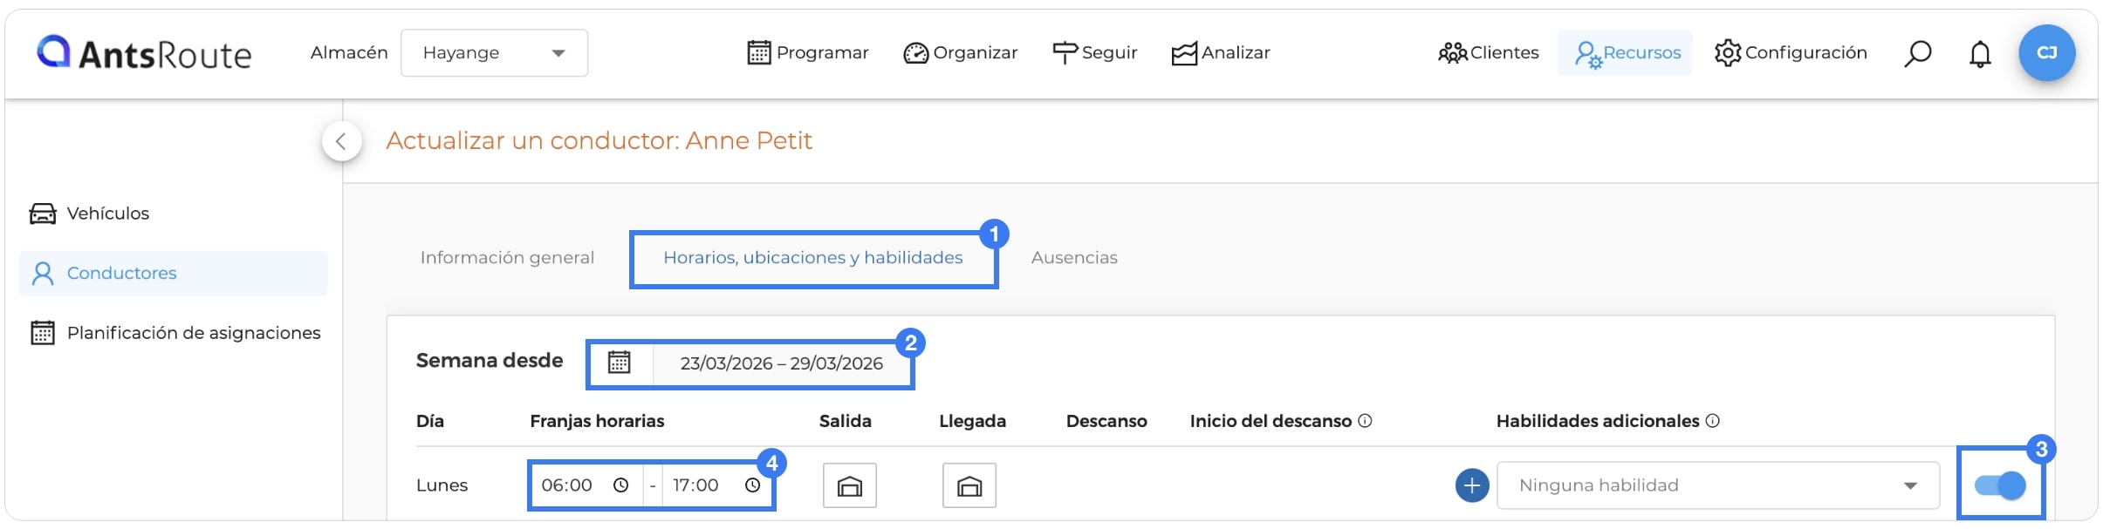
Task: Click the Vehículos car icon
Action: point(43,214)
